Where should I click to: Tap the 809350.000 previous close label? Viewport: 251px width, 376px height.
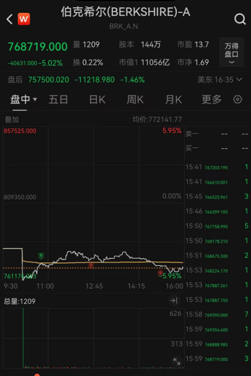[x=20, y=197]
